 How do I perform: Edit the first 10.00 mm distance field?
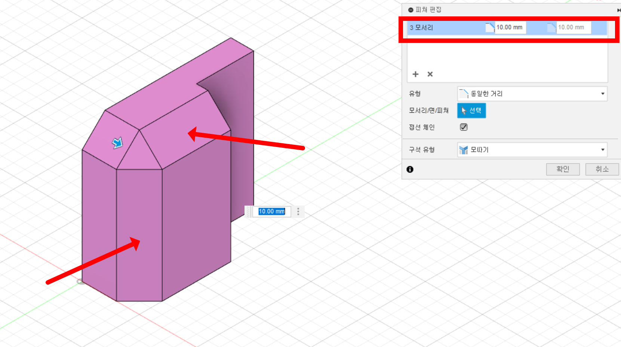pyautogui.click(x=510, y=27)
